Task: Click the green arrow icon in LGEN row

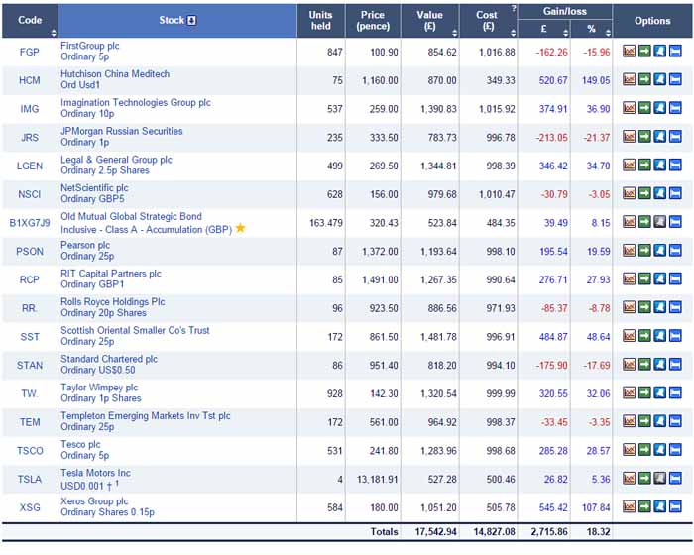Action: 644,166
